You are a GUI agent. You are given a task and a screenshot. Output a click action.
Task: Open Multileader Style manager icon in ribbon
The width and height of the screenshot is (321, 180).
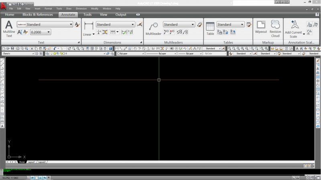(x=199, y=24)
